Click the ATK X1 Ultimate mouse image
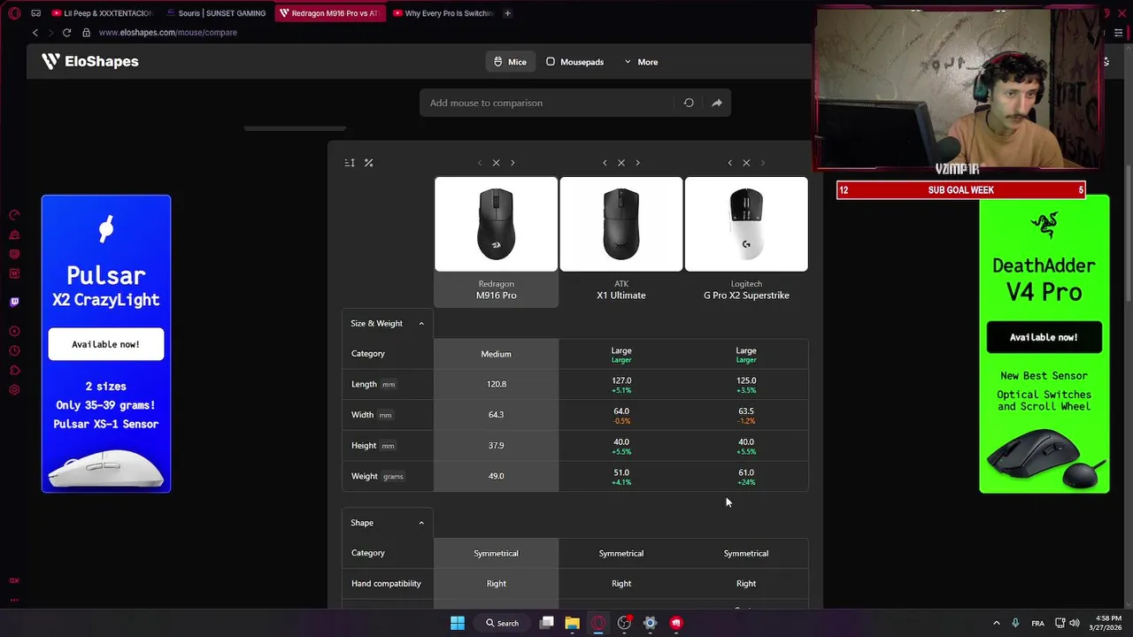Viewport: 1133px width, 637px height. click(621, 224)
